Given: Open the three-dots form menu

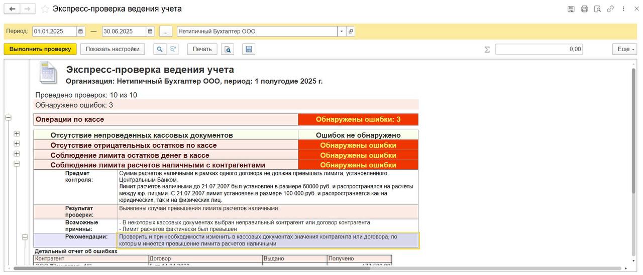Looking at the screenshot, I should [623, 9].
